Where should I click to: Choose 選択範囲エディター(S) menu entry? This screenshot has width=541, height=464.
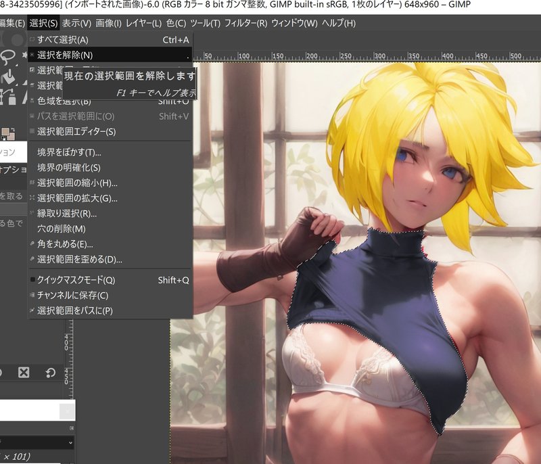[110, 131]
